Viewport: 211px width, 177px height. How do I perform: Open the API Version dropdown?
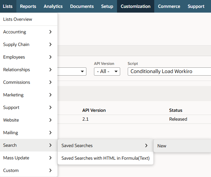(107, 71)
